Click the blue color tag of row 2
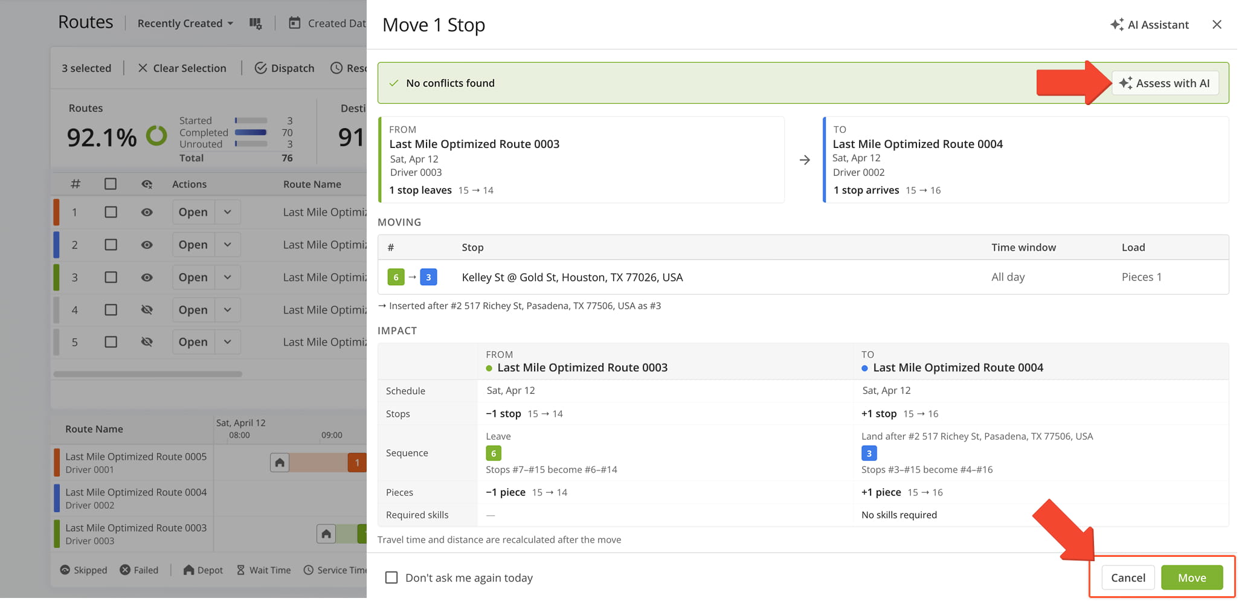Screen dimensions: 1239x601 pyautogui.click(x=56, y=245)
